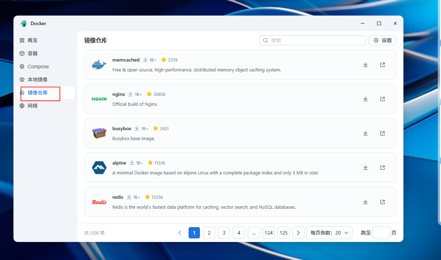Click the memcached star rating icon

click(x=164, y=60)
